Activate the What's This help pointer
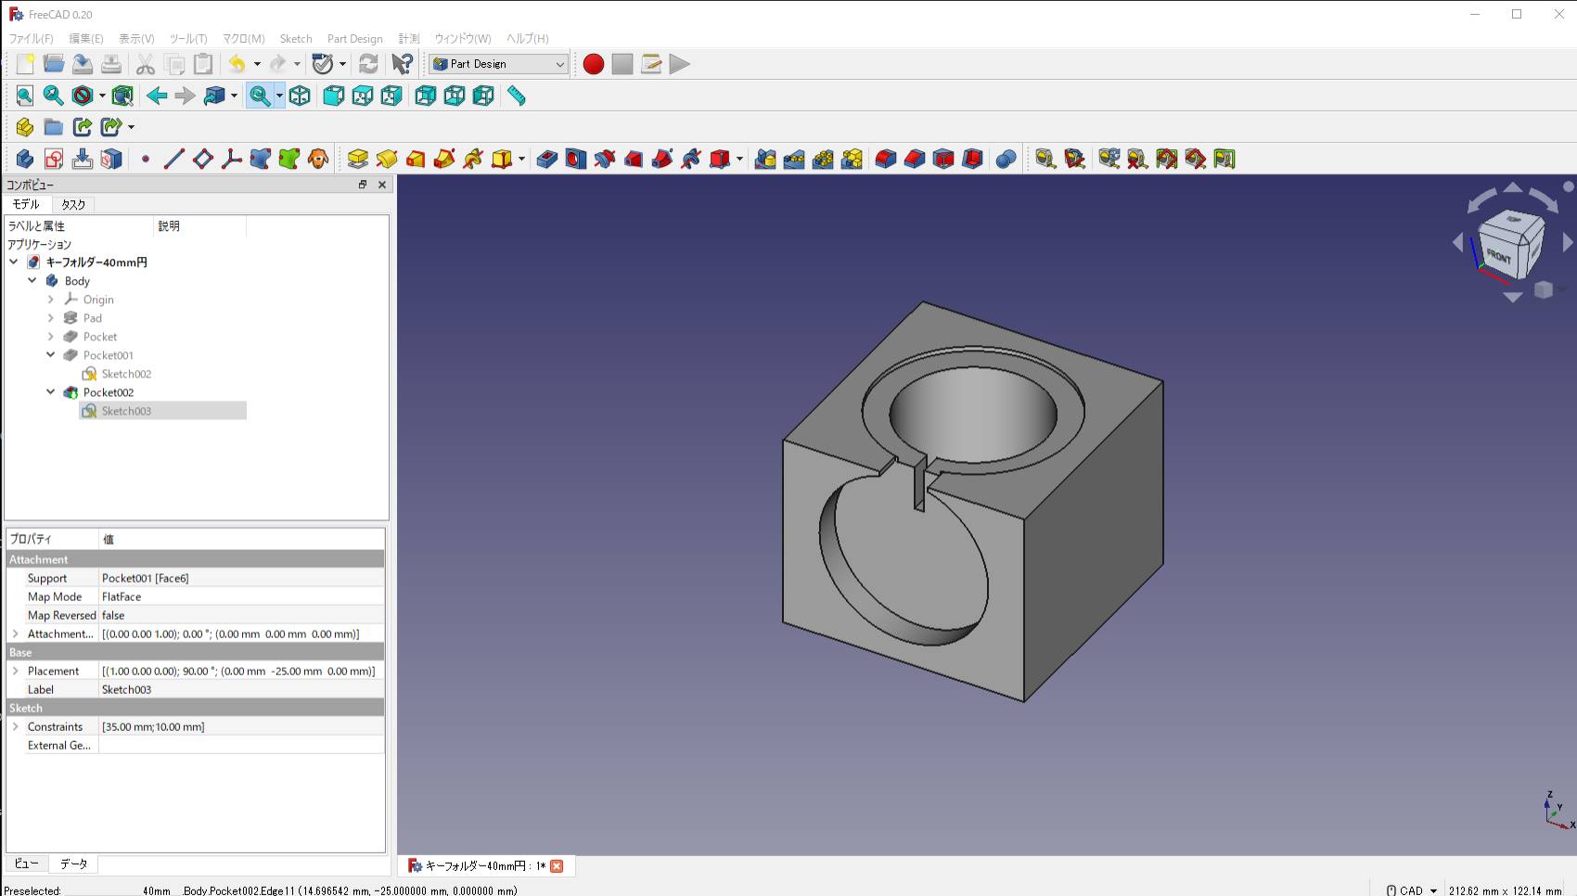The width and height of the screenshot is (1577, 896). tap(403, 64)
